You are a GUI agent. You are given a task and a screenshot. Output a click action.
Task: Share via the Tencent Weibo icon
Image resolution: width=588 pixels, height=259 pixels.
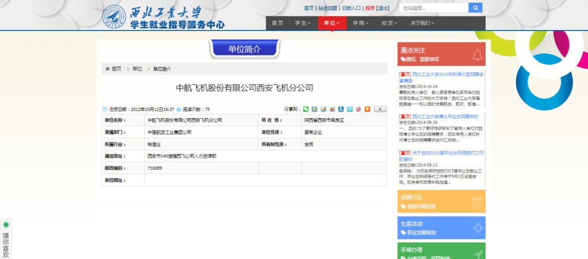coord(323,109)
